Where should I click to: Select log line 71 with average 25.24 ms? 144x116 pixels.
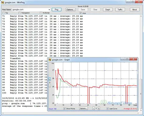tap(42, 16)
